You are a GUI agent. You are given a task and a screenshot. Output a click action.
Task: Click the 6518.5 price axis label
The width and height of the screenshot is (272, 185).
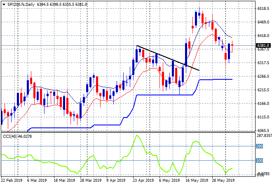(x=263, y=9)
